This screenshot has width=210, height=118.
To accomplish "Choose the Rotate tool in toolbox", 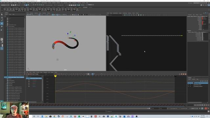I will 2,27.
